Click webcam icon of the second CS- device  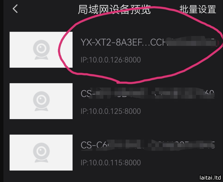tap(41, 101)
